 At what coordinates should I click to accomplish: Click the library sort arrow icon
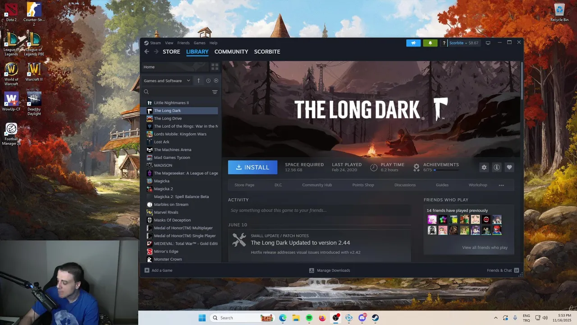(x=198, y=81)
